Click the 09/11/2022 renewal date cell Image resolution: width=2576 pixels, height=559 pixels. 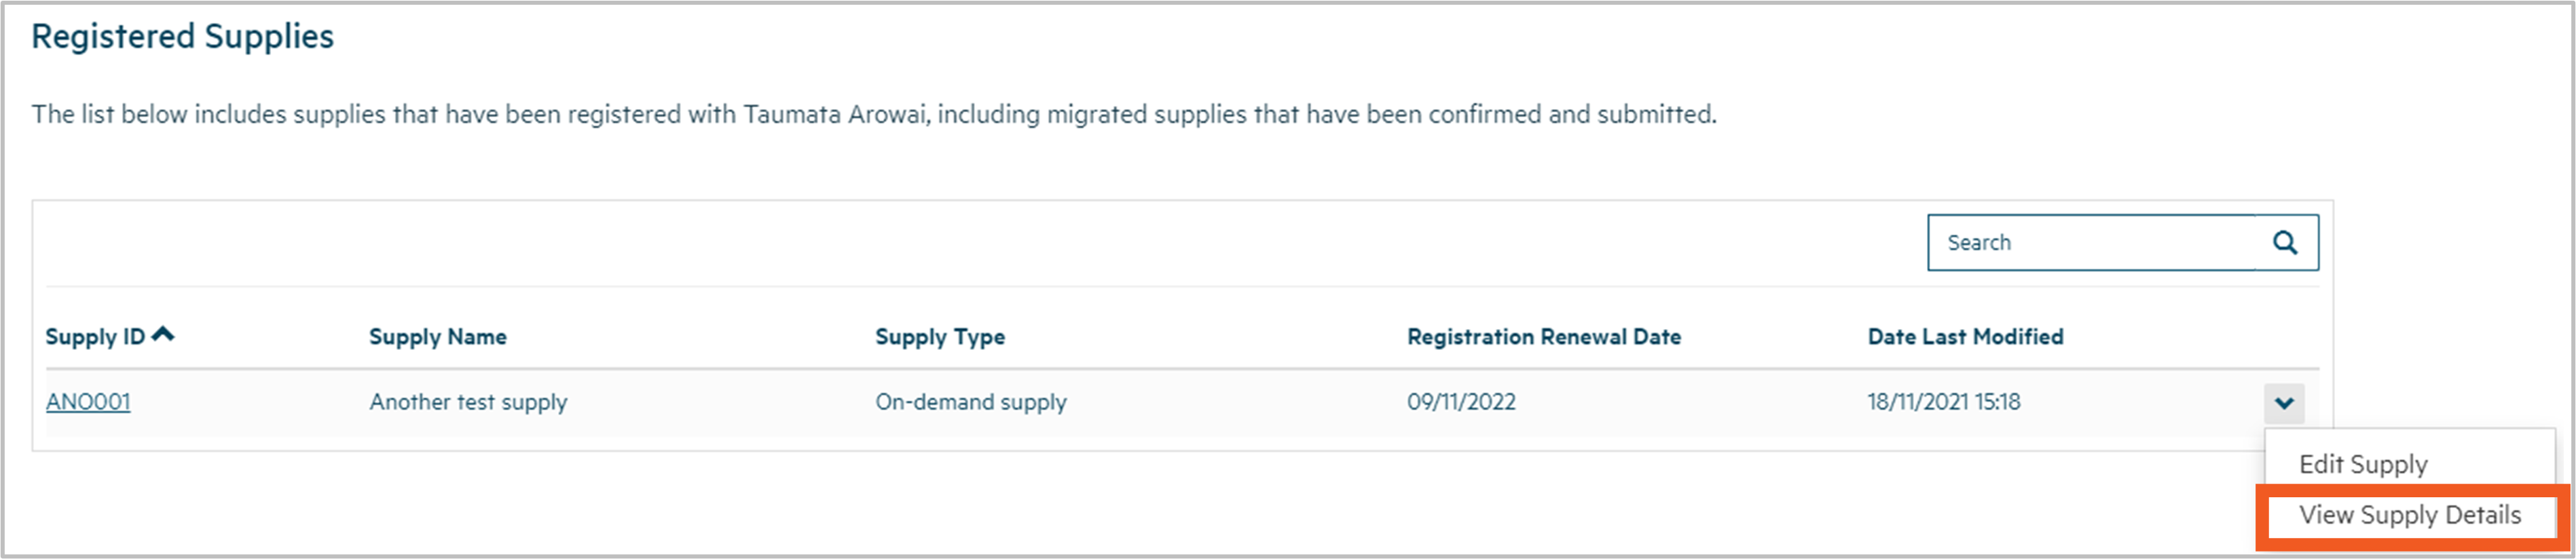tap(1461, 402)
